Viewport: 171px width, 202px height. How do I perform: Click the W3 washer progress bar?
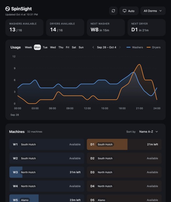(x=16, y=172)
